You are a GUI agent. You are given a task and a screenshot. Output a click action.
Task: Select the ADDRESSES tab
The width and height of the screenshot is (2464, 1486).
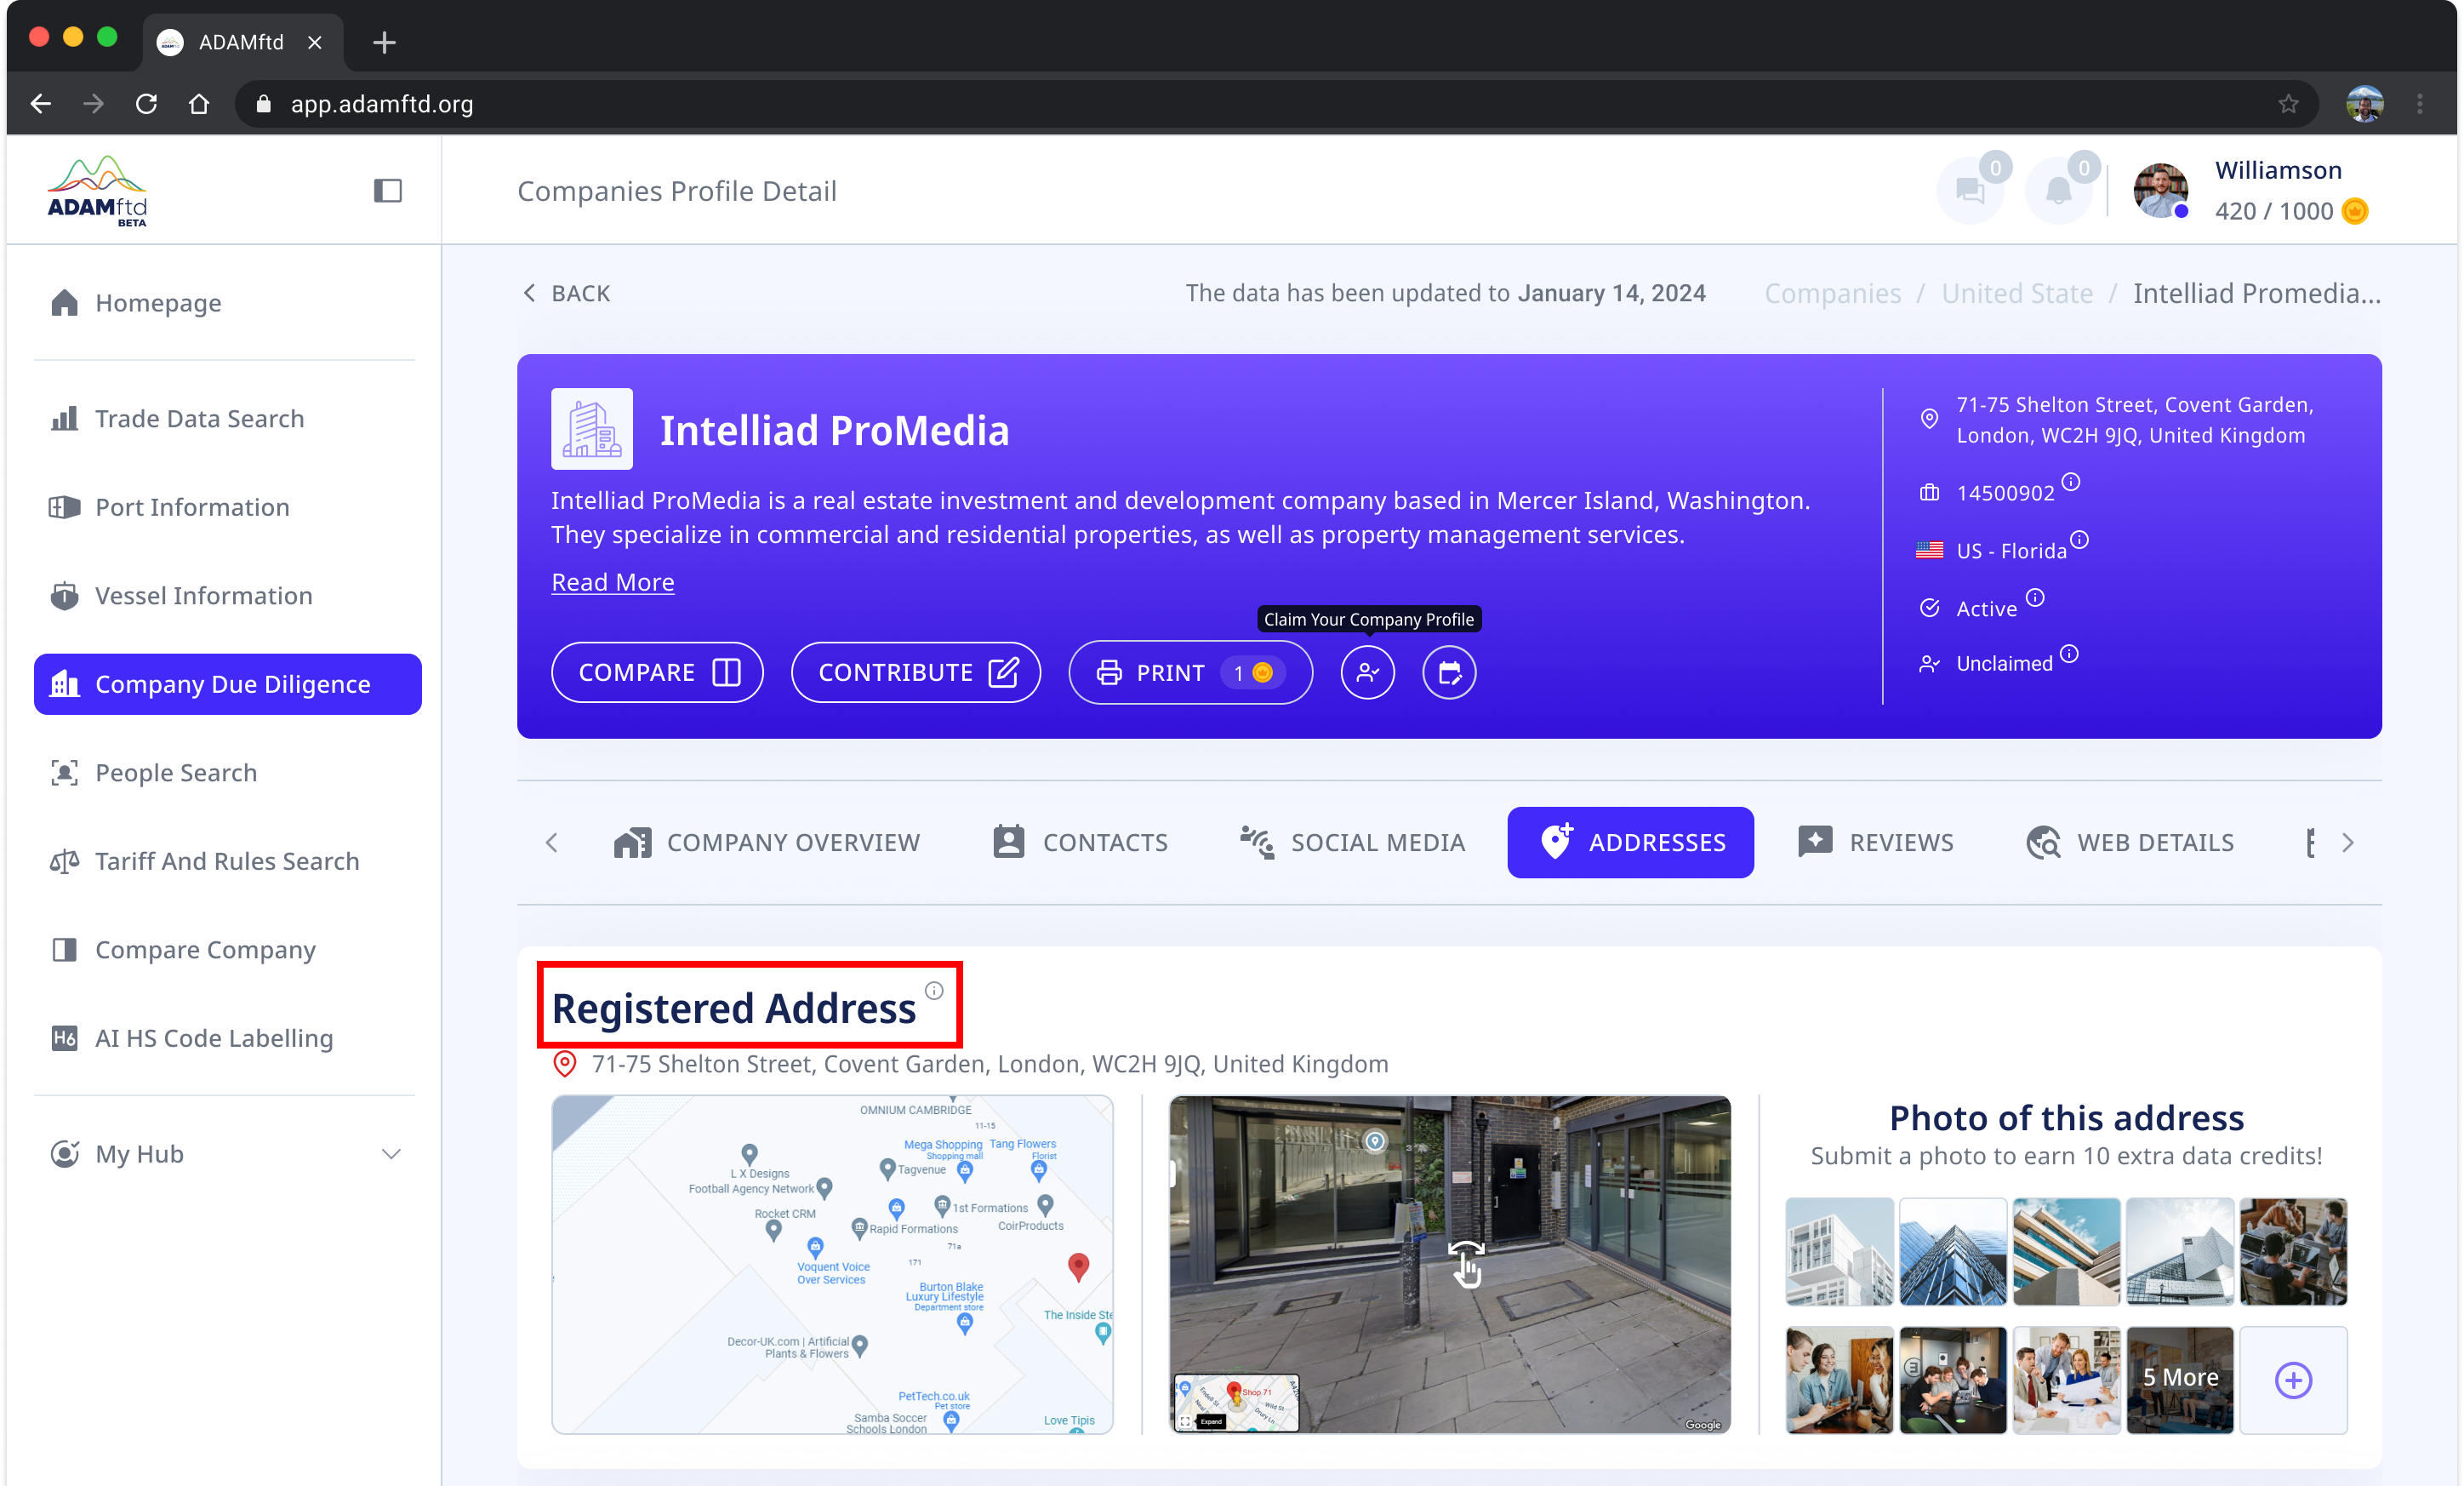tap(1630, 842)
